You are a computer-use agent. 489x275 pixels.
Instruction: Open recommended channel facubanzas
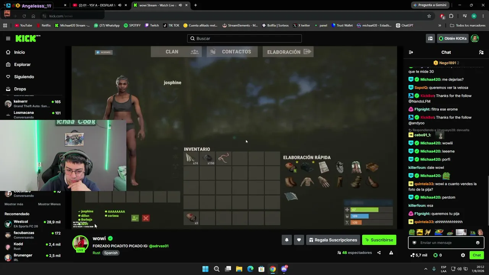pyautogui.click(x=32, y=235)
